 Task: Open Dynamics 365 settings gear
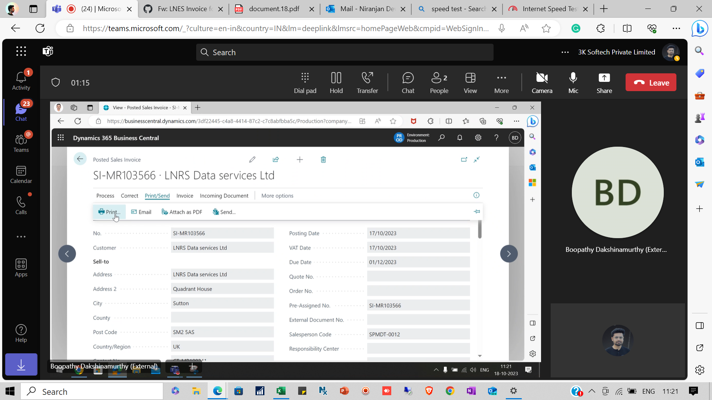coord(478,137)
